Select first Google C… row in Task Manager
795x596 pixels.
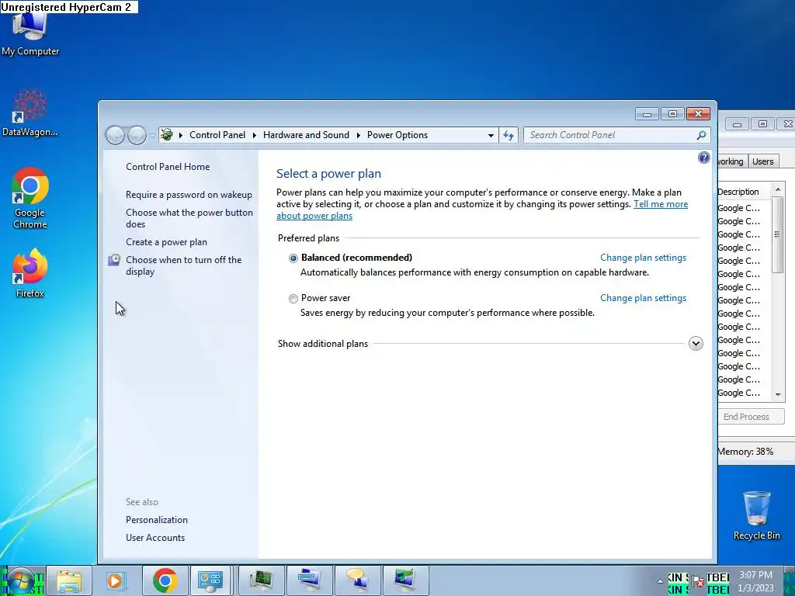(x=744, y=208)
